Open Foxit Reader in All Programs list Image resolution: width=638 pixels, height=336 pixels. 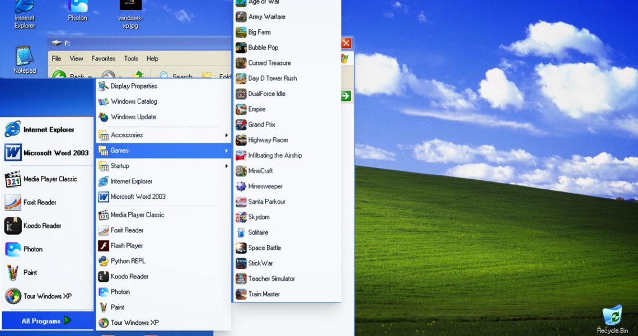[163, 231]
